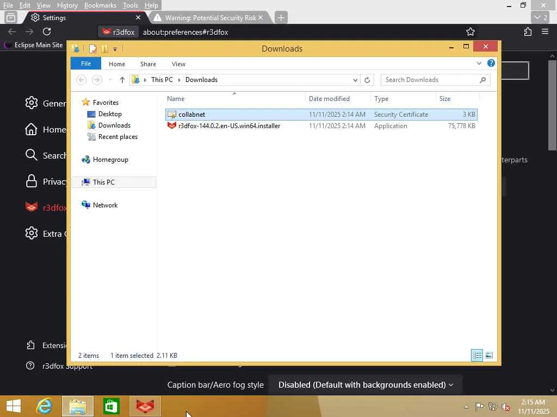
Task: Click the Search Downloads magnifier icon
Action: [x=482, y=80]
